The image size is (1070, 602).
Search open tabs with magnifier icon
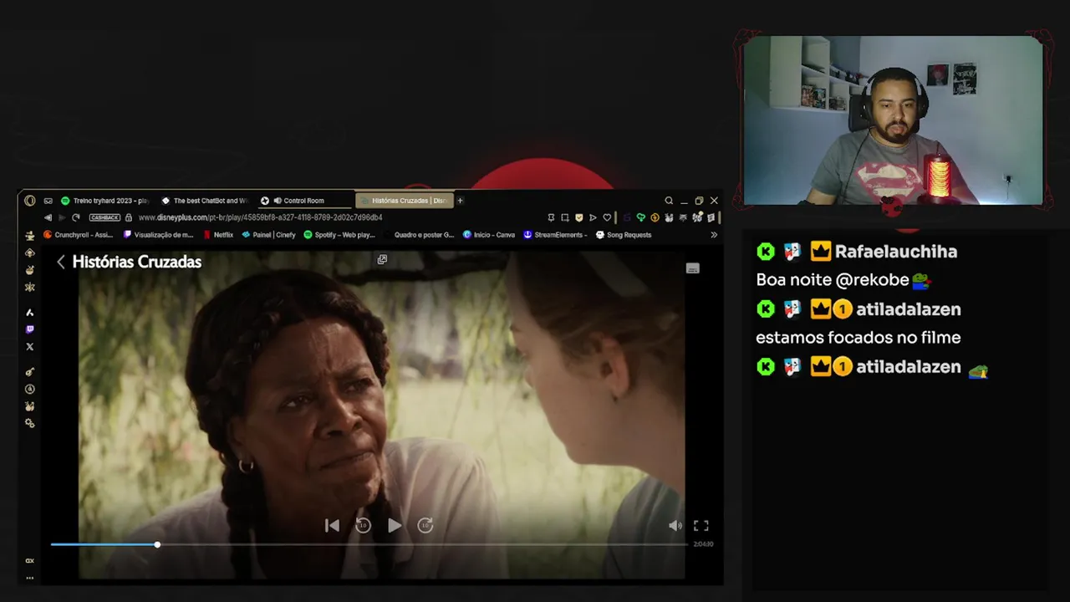pyautogui.click(x=669, y=201)
